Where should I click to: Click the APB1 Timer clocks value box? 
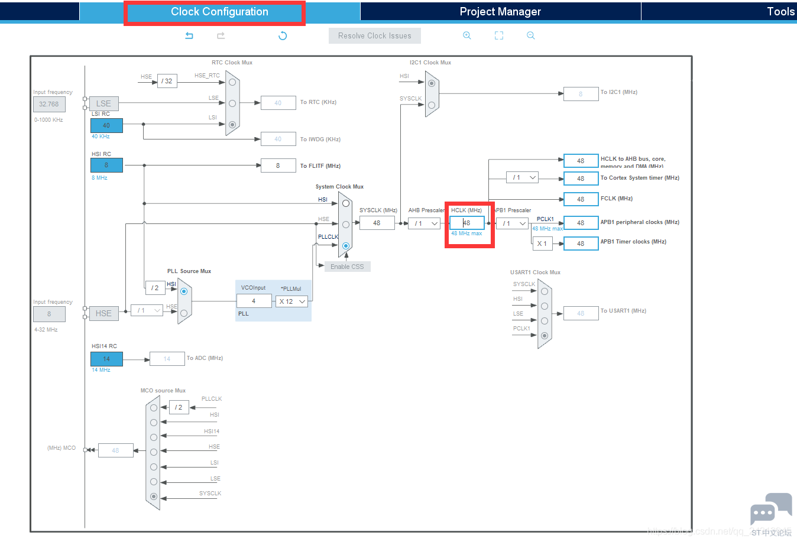coord(581,244)
